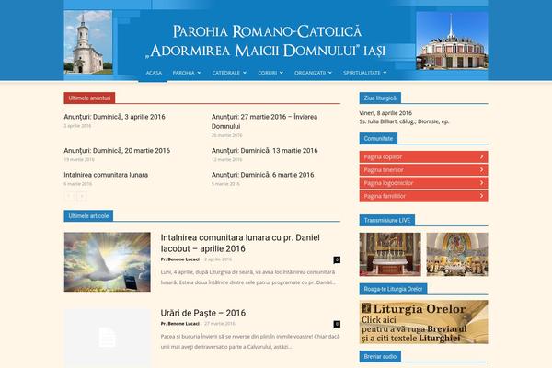The width and height of the screenshot is (552, 368).
Task: Open Pagina copiilor community link
Action: [423, 156]
